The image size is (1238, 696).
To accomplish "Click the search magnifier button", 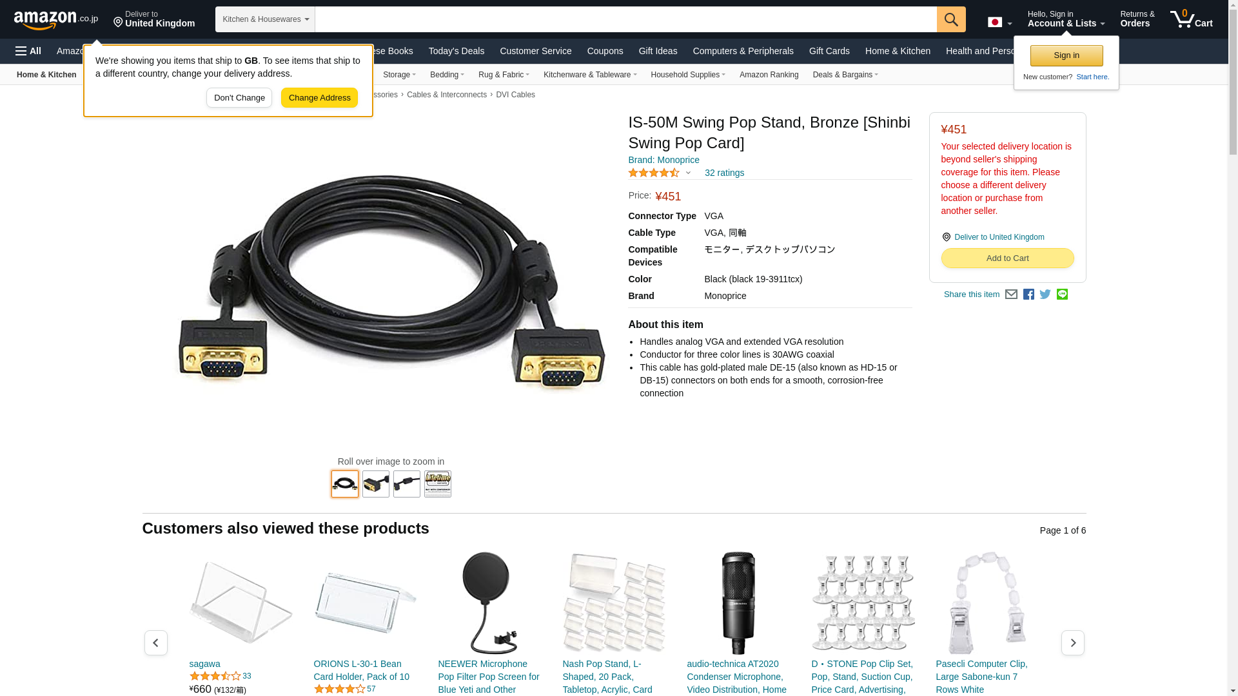I will pos(951,19).
